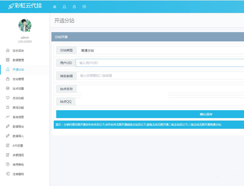Click the 分站开通 panel header
Viewport: 244px width, 186px height.
tap(148, 37)
